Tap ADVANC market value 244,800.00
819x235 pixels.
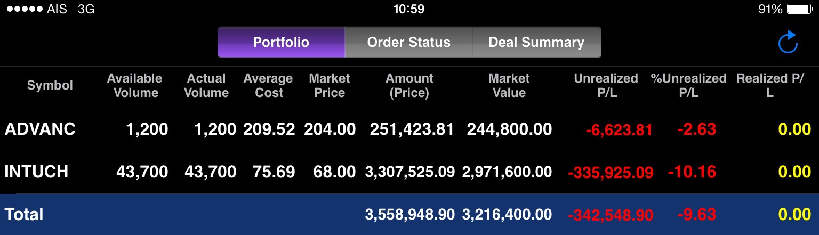coord(509,129)
